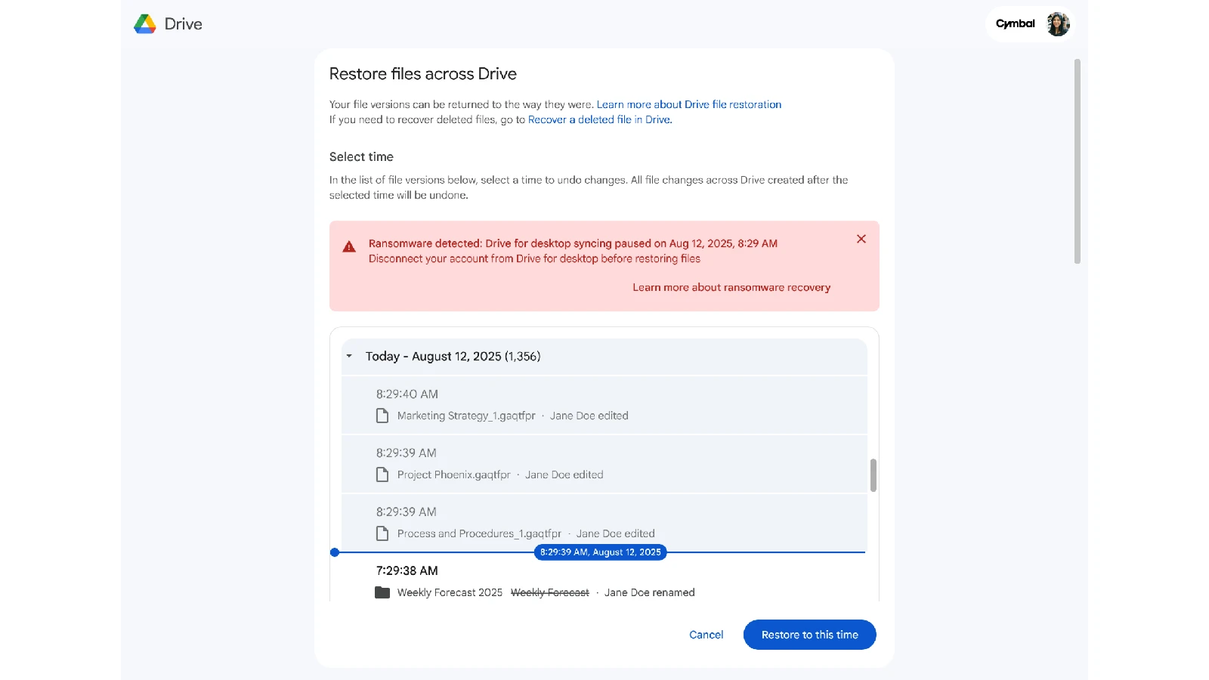Click the red ransomware warning triangle icon
1209x680 pixels.
tap(349, 247)
